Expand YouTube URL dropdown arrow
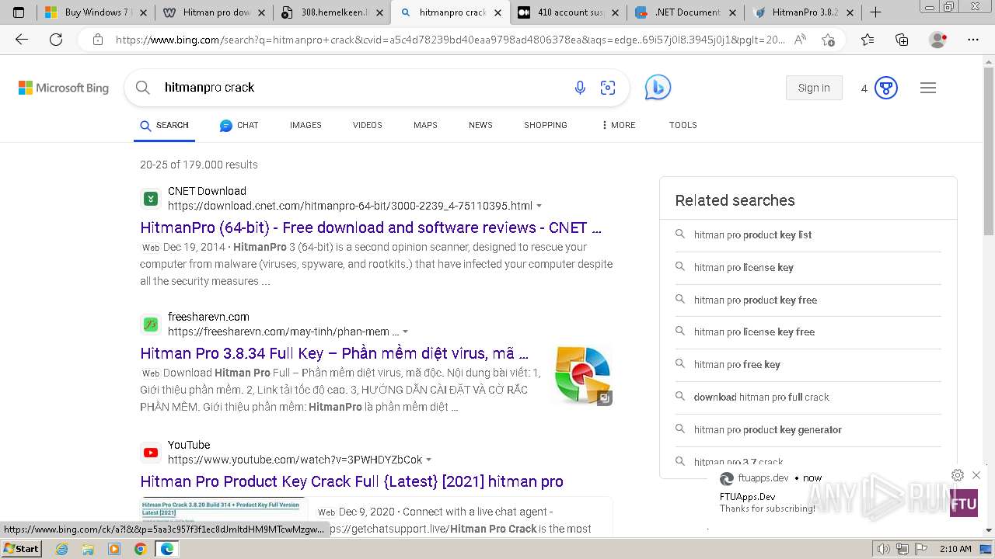Viewport: 995px width, 559px height. [x=429, y=460]
